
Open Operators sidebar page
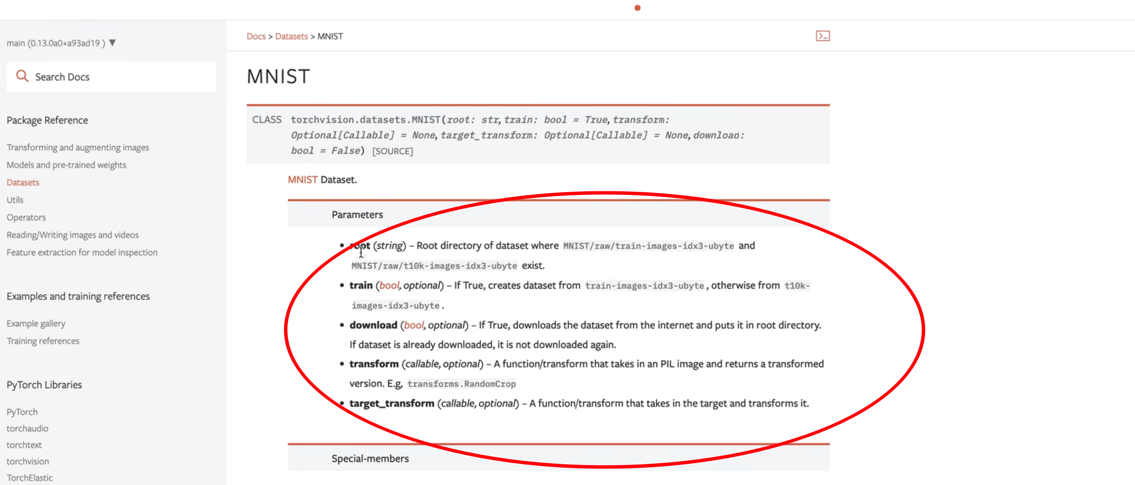pyautogui.click(x=26, y=217)
